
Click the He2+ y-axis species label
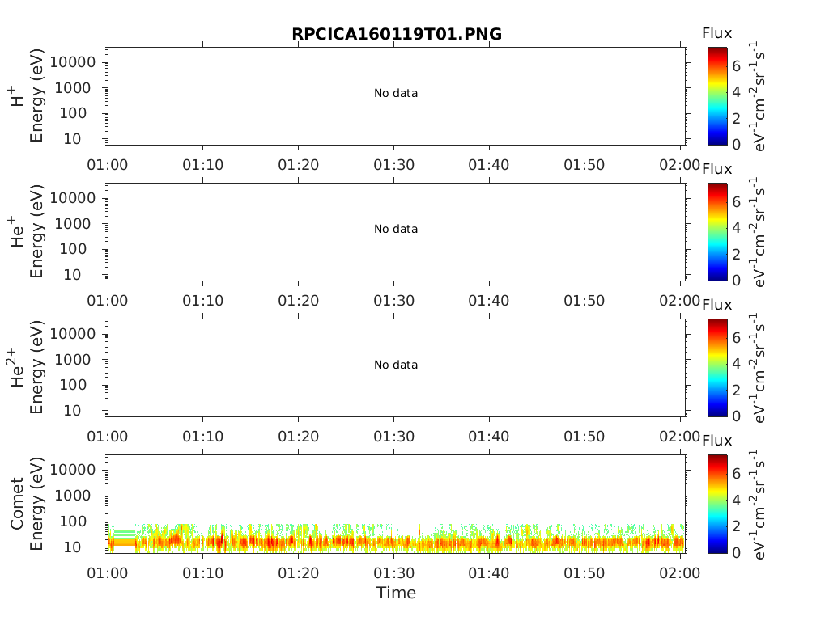tap(16, 368)
